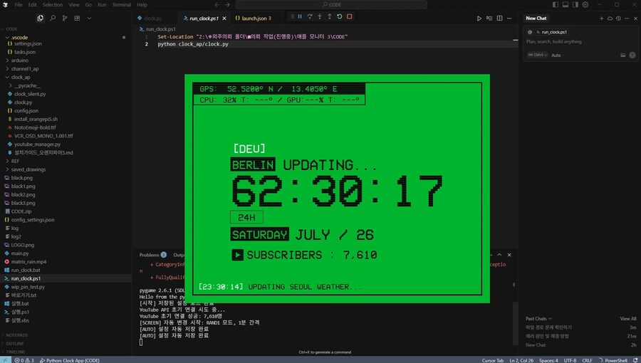Switch to the launch.json tab
The height and width of the screenshot is (363, 641).
click(x=256, y=18)
